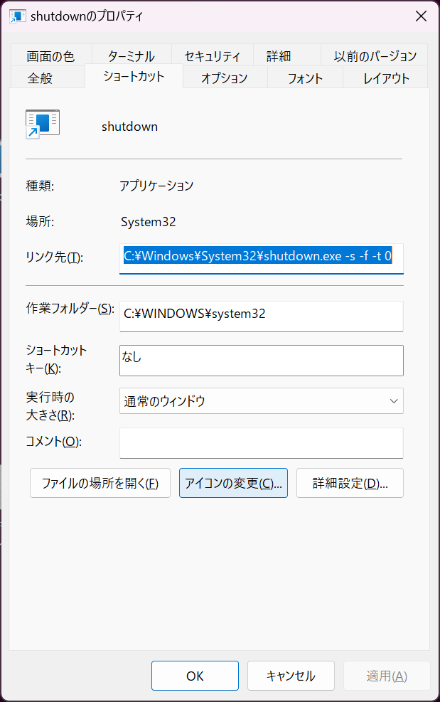
Task: Click the コメント text field
Action: [262, 443]
